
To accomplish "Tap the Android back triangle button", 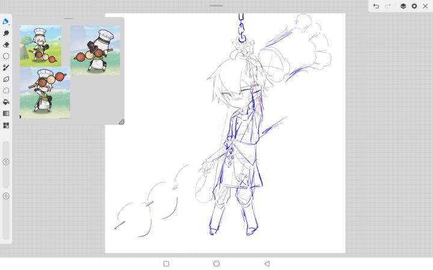I will point(267,263).
